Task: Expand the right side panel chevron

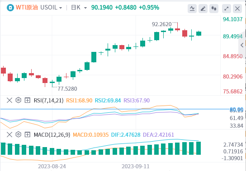Action: [242, 45]
